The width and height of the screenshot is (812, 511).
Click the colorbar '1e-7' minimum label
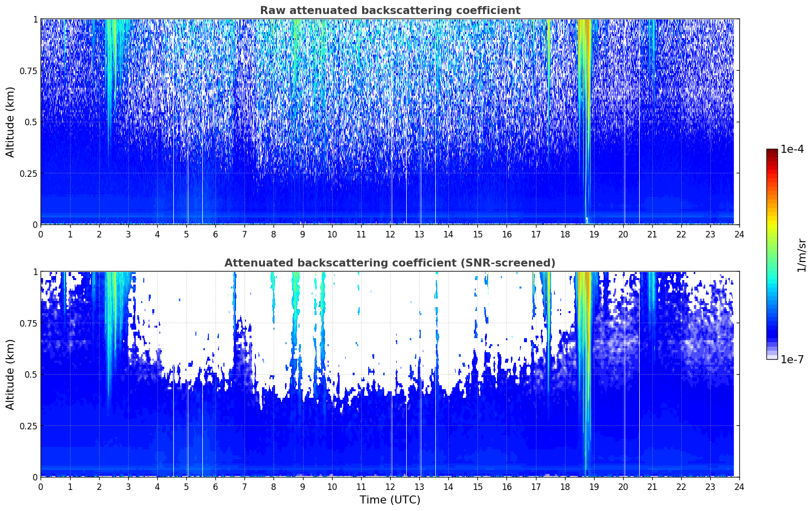coord(792,360)
